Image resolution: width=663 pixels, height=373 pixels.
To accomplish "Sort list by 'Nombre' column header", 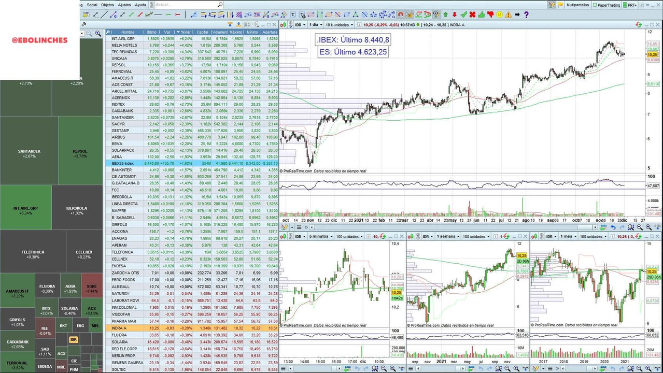I will coord(128,32).
